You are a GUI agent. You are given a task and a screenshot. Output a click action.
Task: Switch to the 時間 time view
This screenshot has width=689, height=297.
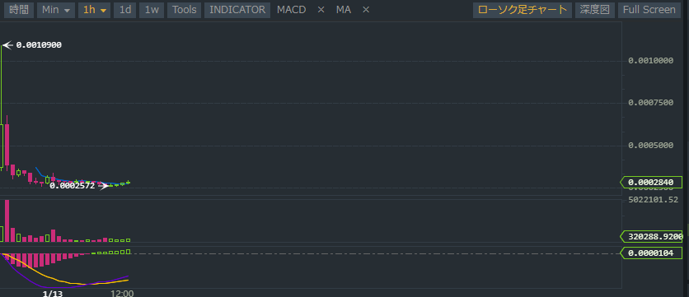click(19, 10)
